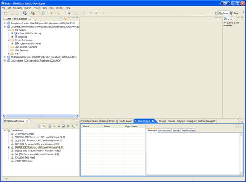Image resolution: width=246 pixels, height=182 pixels.
Task: Open the File menu
Action: coord(3,8)
